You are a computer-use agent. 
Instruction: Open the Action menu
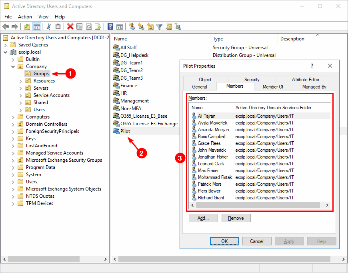pyautogui.click(x=25, y=16)
